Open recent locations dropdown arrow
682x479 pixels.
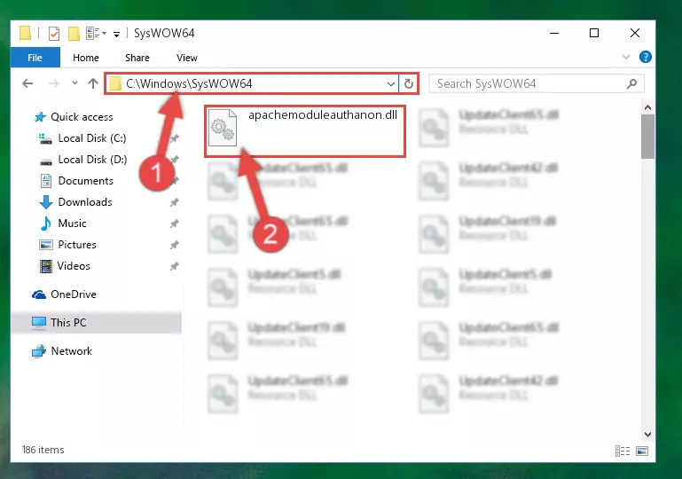74,82
